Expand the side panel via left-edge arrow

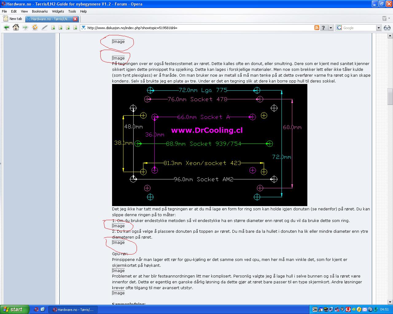click(x=1, y=163)
